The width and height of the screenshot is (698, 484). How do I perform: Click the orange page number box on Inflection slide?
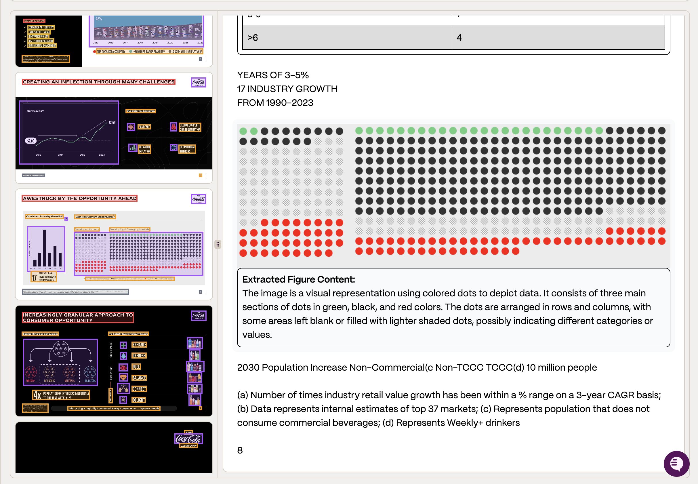click(x=201, y=176)
